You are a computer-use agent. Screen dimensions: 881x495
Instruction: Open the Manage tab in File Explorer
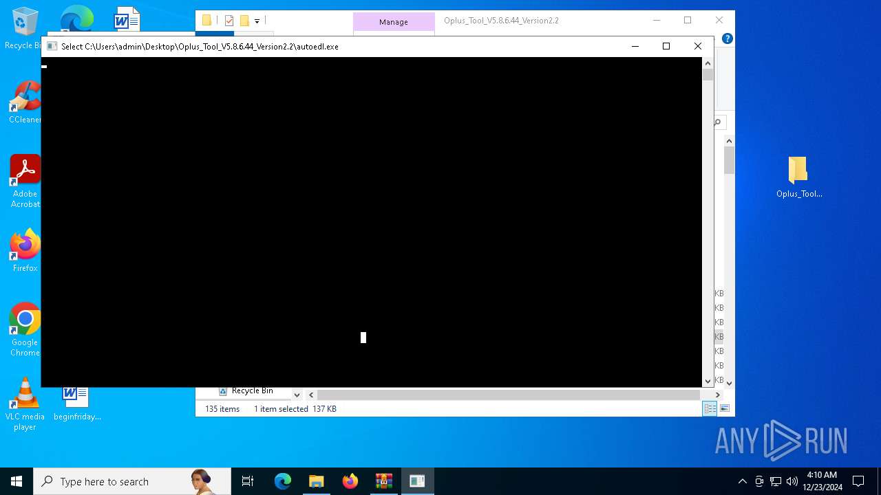[394, 22]
